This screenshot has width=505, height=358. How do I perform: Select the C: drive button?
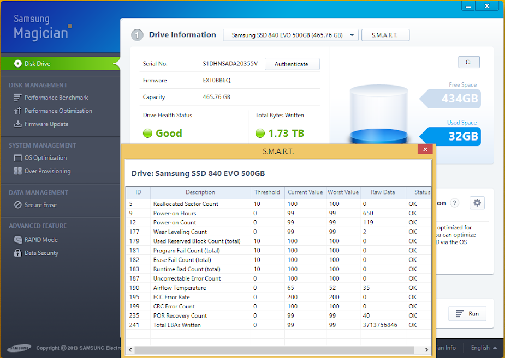pos(468,62)
